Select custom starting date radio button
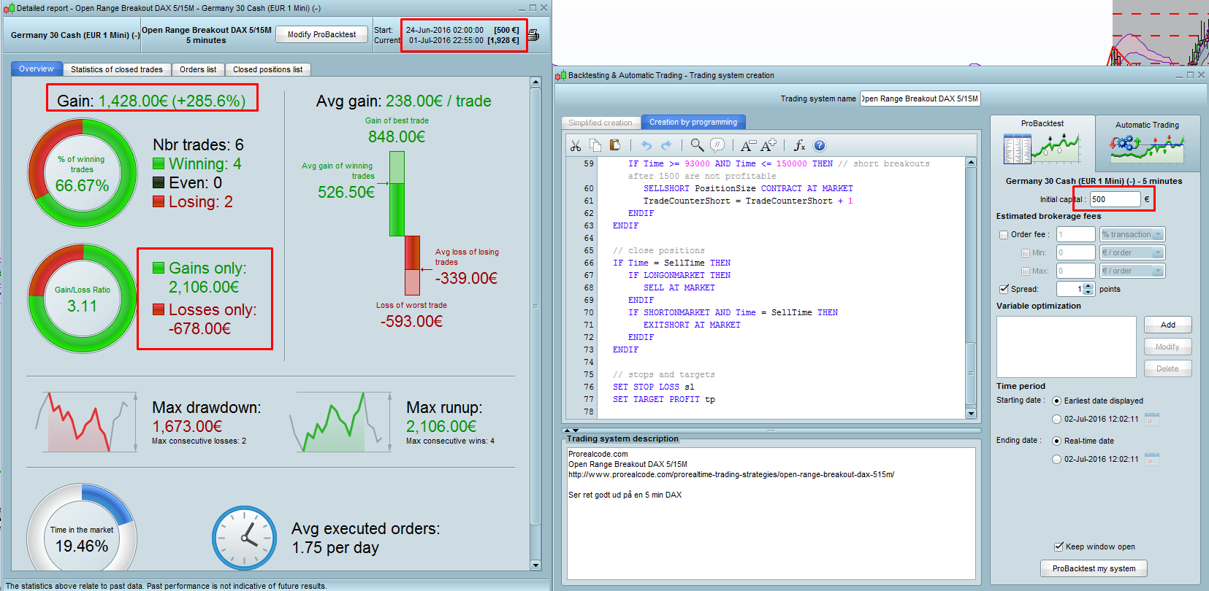Viewport: 1209px width, 591px height. [1056, 419]
